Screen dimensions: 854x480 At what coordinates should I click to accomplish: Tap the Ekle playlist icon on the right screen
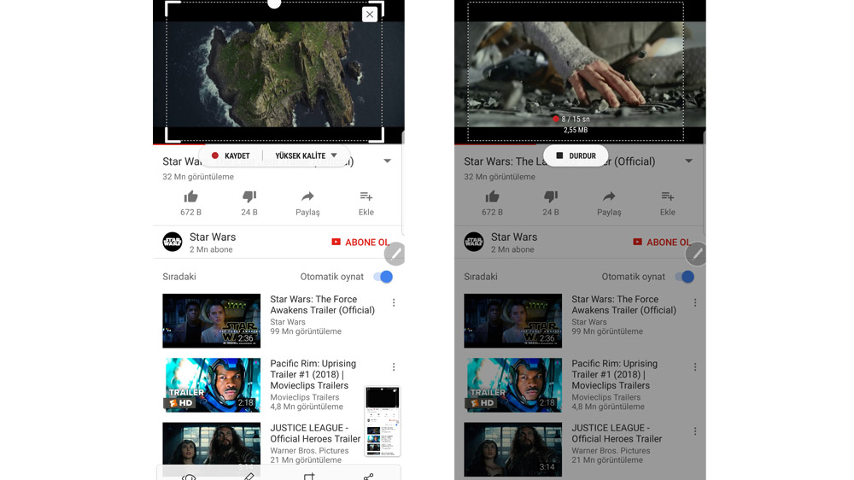pyautogui.click(x=667, y=196)
